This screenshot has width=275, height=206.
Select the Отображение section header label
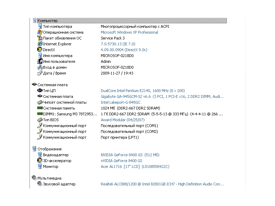point(49,149)
